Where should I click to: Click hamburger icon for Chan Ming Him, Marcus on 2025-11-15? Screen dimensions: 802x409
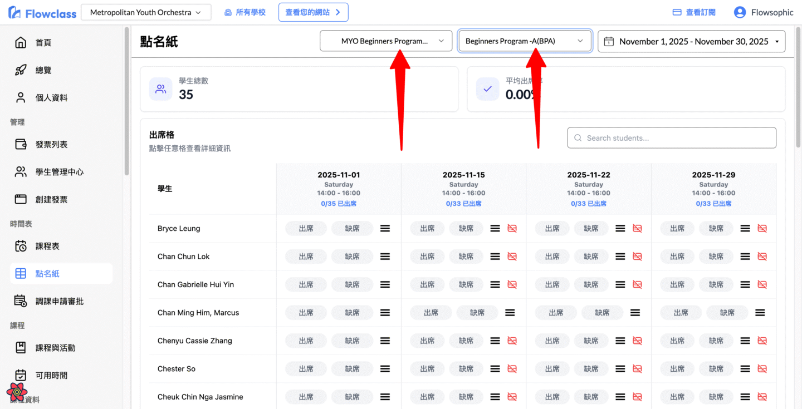[x=510, y=313]
